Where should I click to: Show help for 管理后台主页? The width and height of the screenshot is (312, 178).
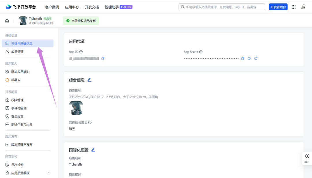click(90, 122)
